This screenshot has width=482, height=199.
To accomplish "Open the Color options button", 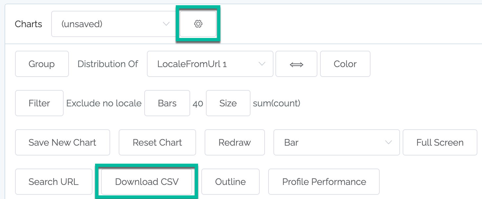I will 345,64.
